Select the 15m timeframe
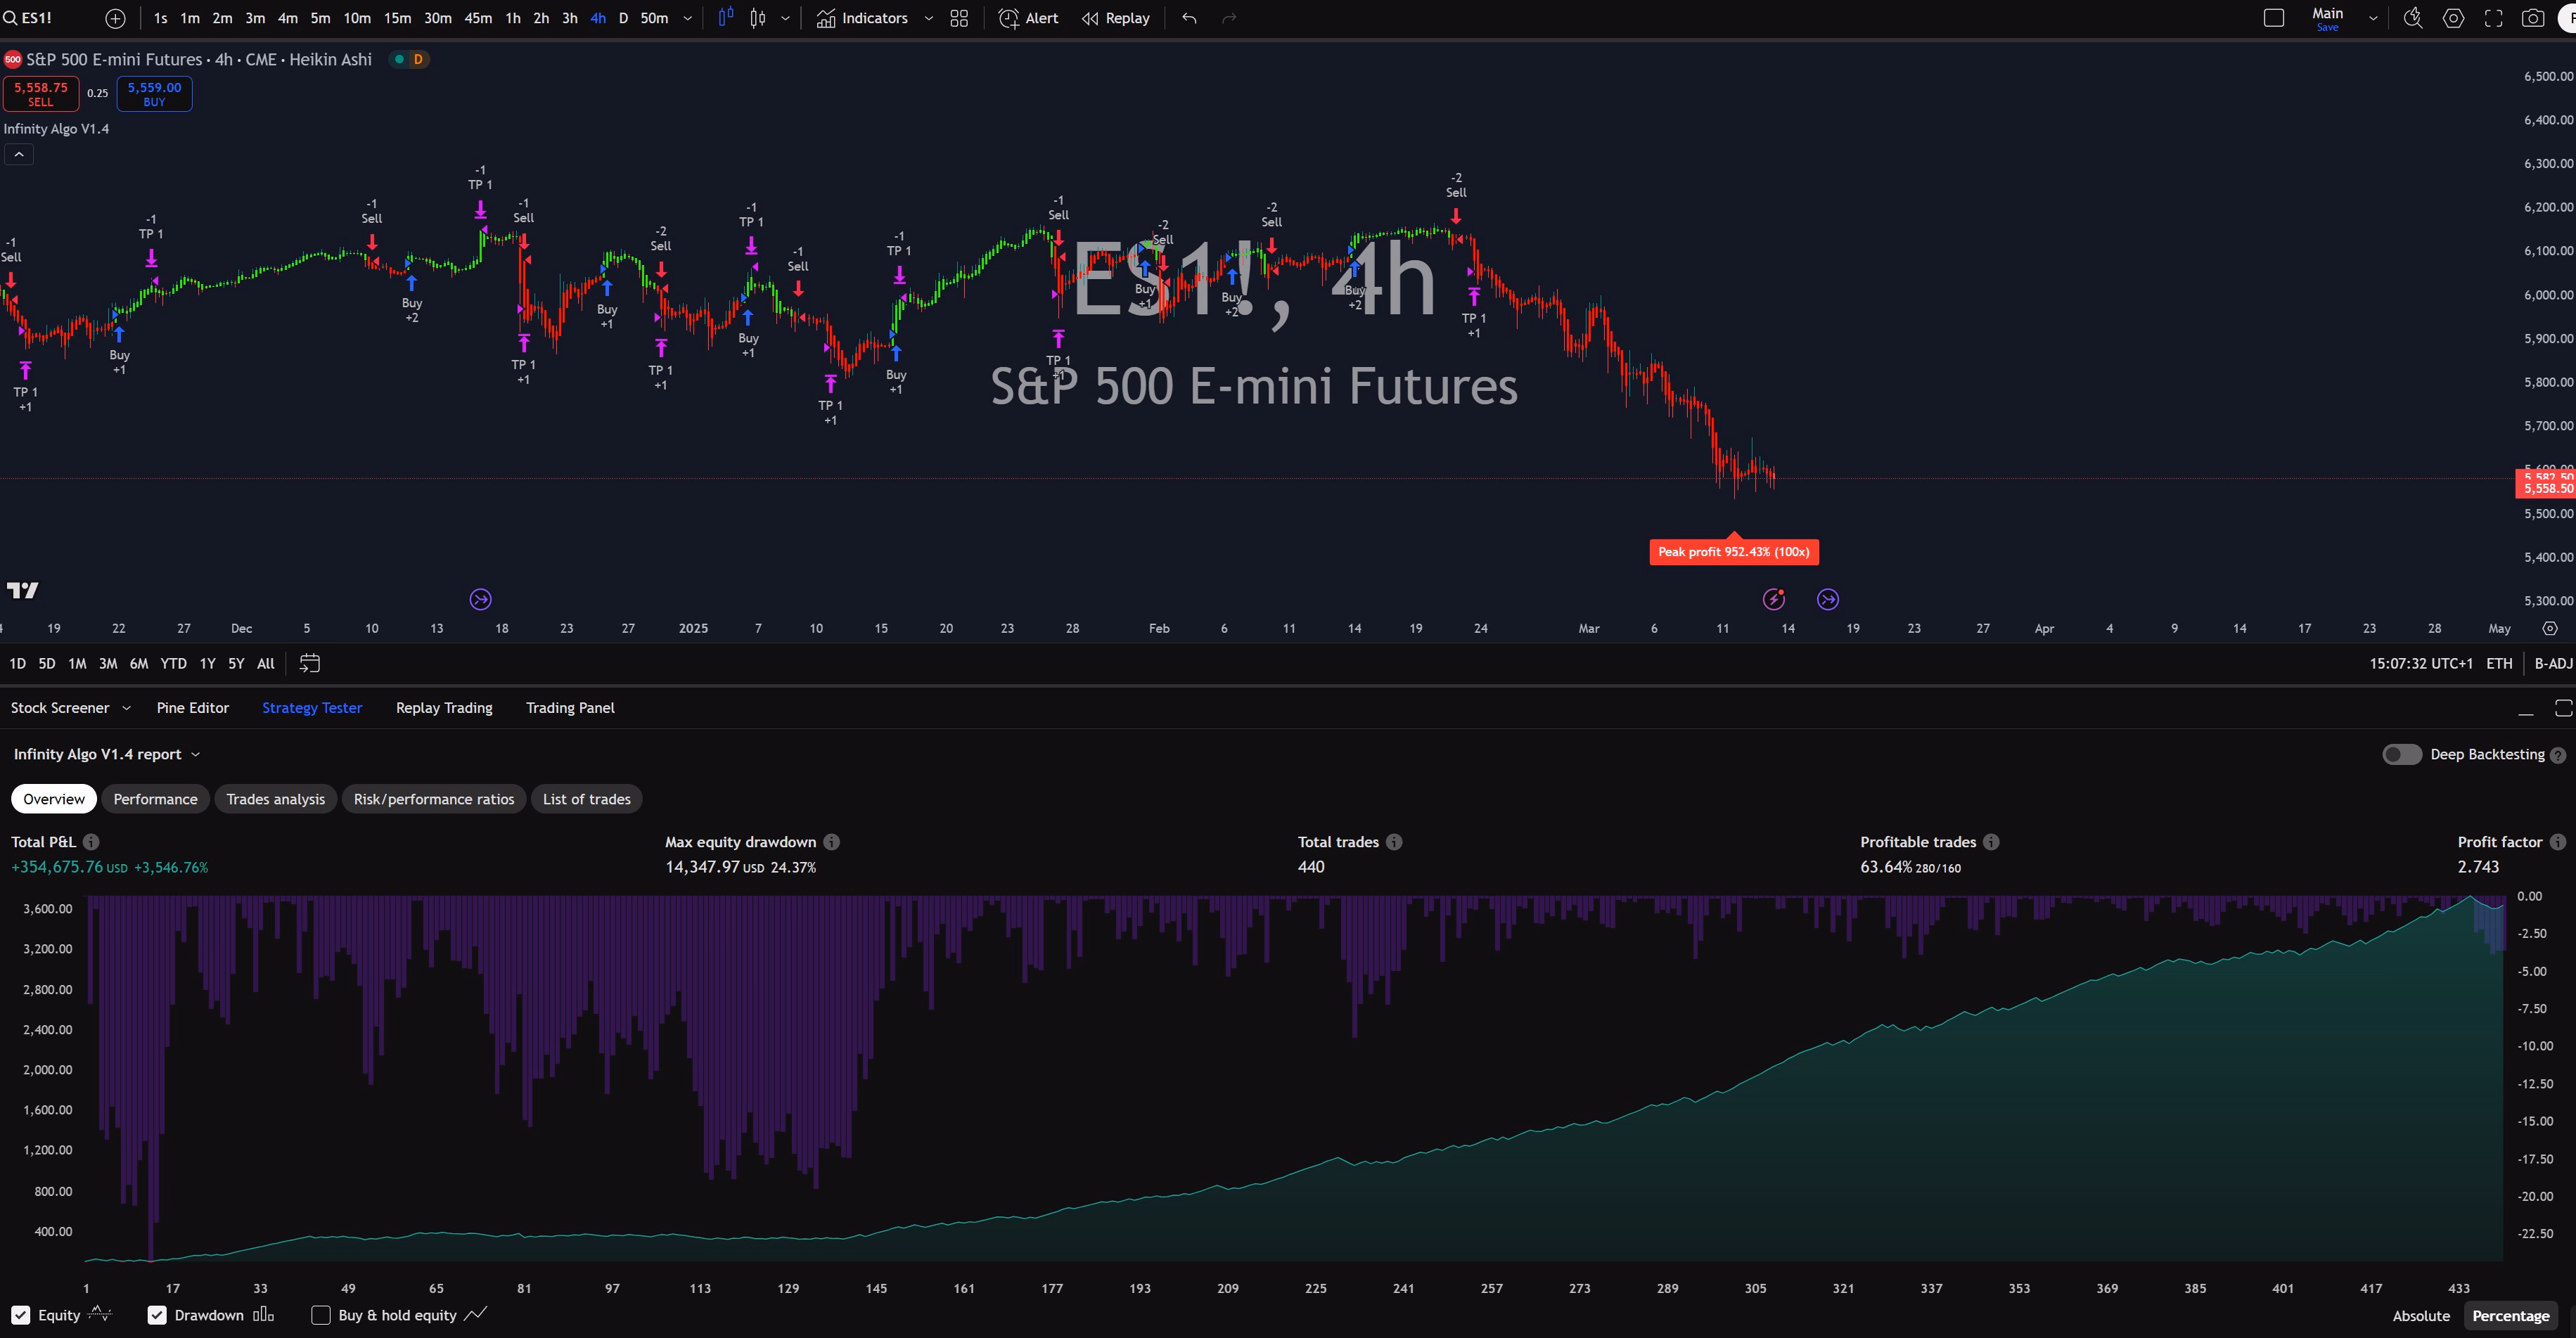 [x=397, y=18]
